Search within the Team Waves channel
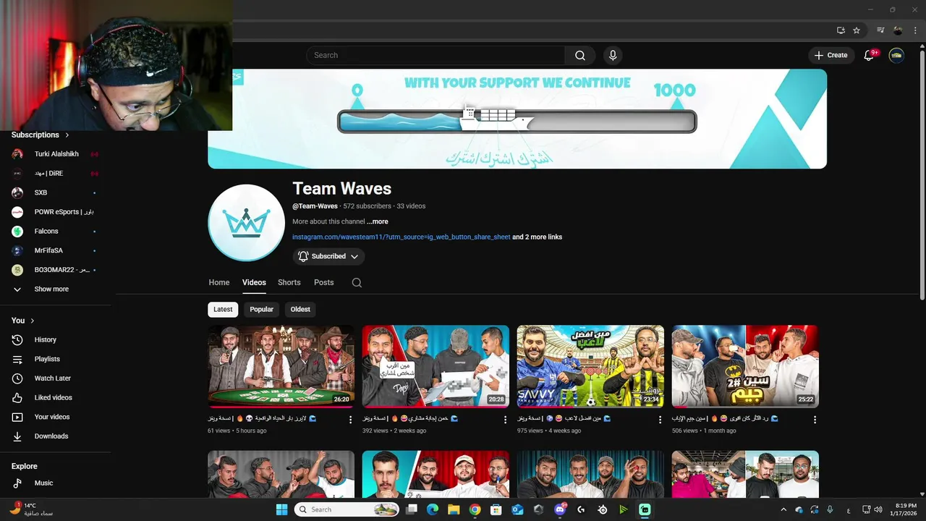Viewport: 926px width, 521px height. tap(357, 283)
